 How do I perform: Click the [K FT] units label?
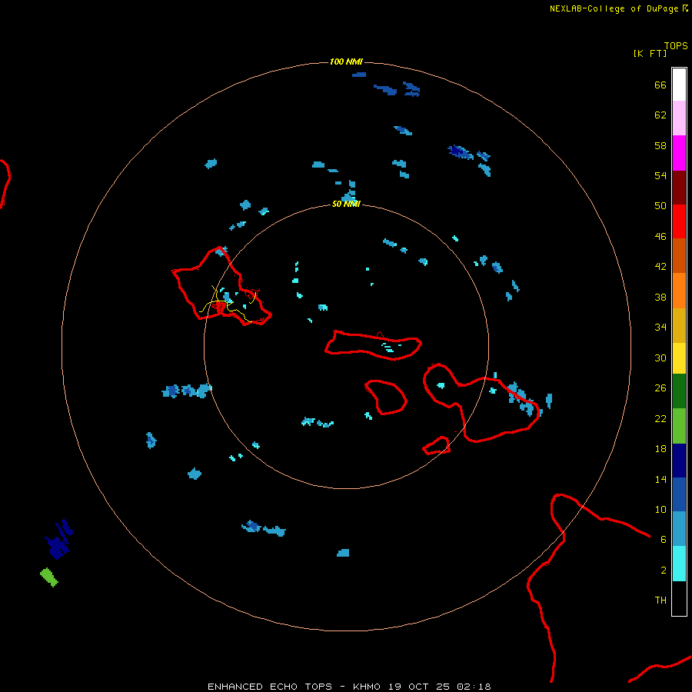tap(650, 53)
